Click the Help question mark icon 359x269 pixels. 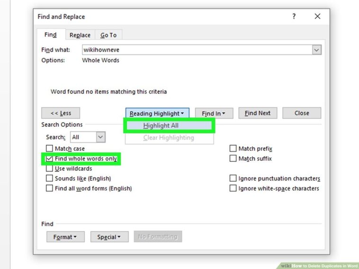coord(294,17)
